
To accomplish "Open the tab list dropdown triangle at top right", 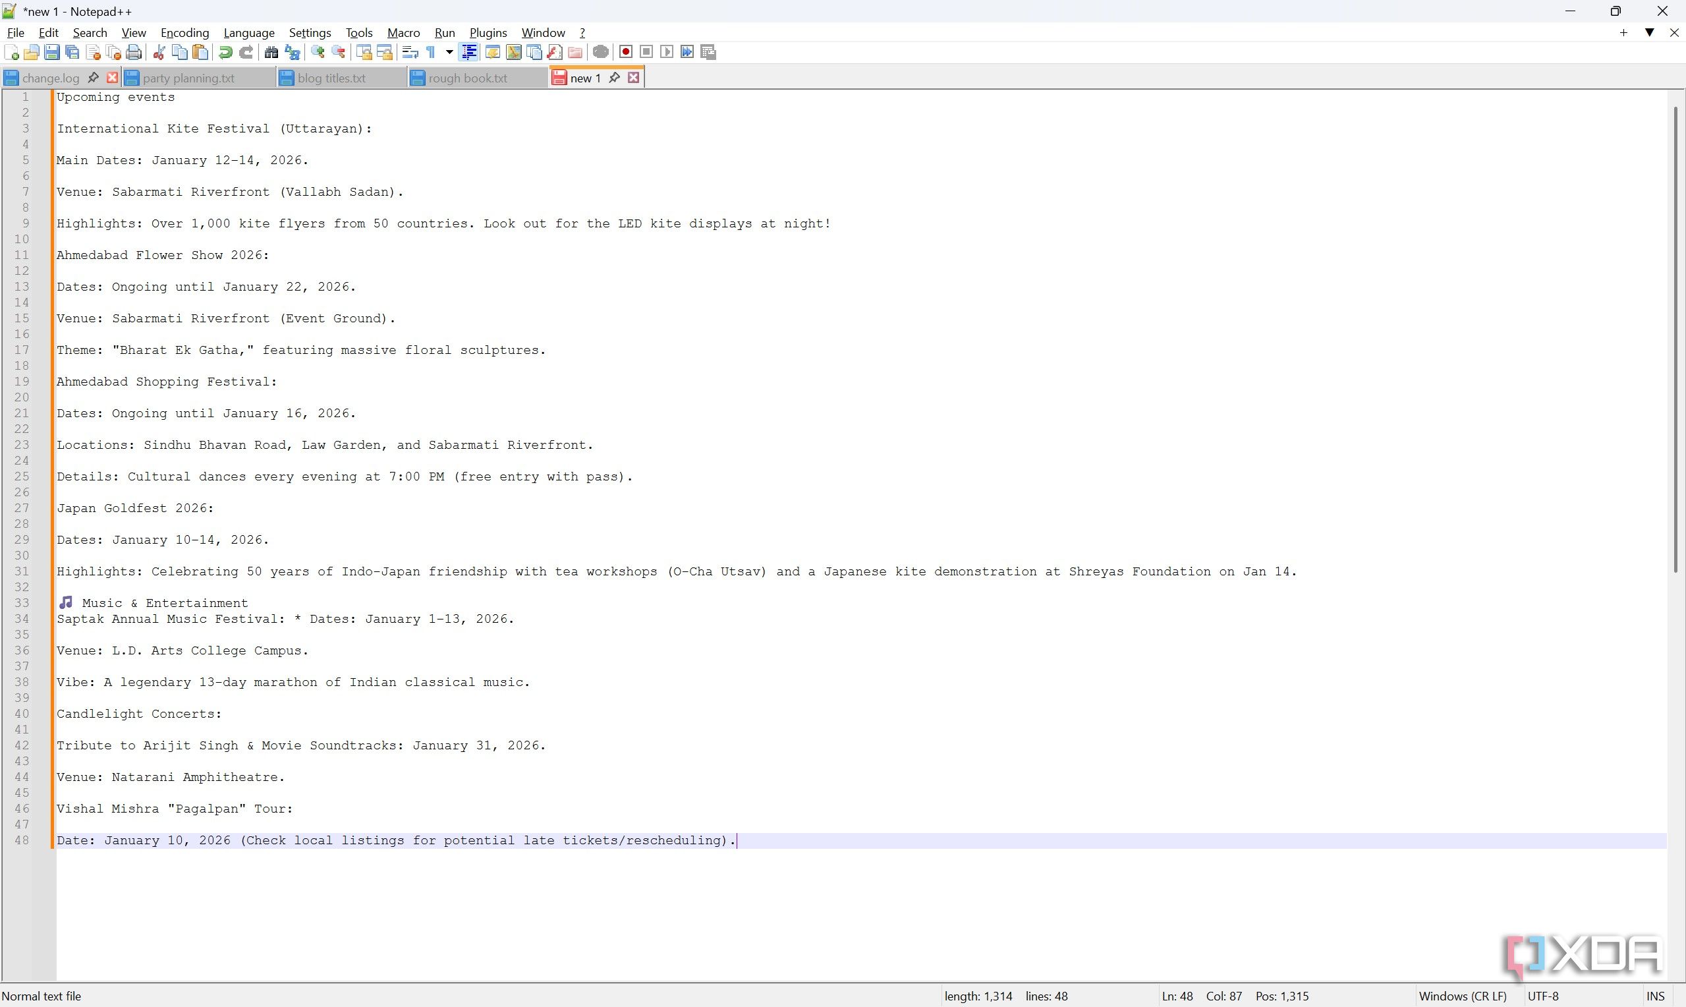I will coord(1649,32).
